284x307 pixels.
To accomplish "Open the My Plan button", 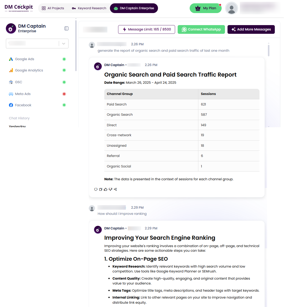I will (x=206, y=8).
